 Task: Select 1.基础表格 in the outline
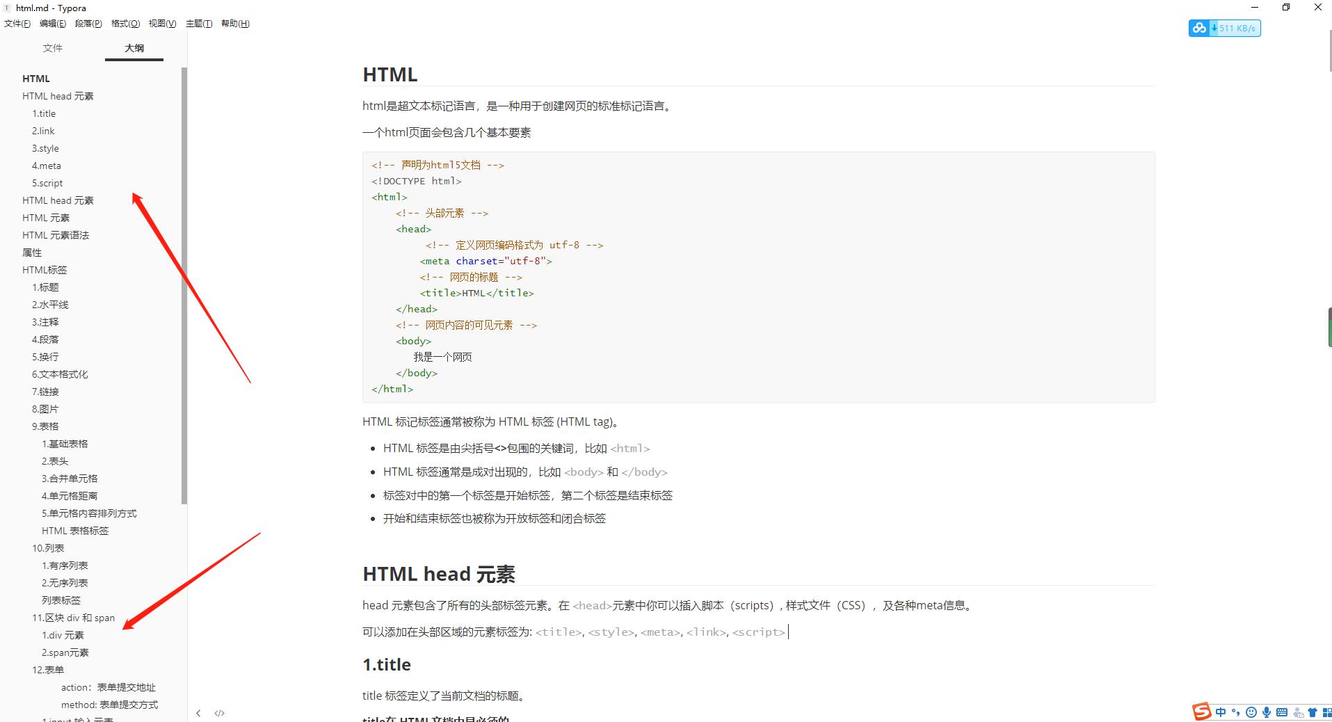click(x=65, y=444)
